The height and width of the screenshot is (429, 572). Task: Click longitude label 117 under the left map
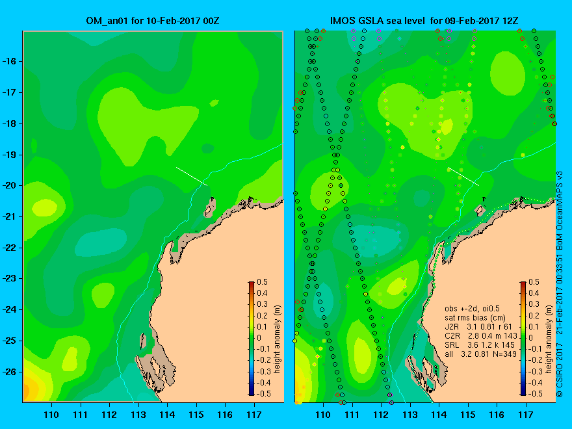(x=254, y=415)
